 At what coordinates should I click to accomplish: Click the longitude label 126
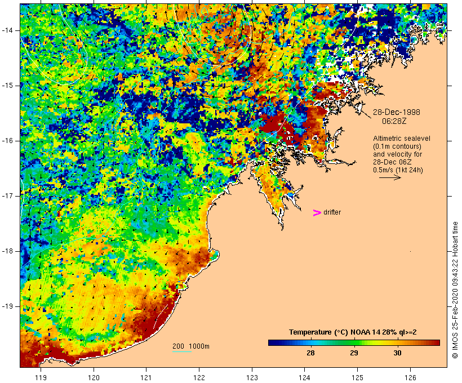click(x=410, y=377)
